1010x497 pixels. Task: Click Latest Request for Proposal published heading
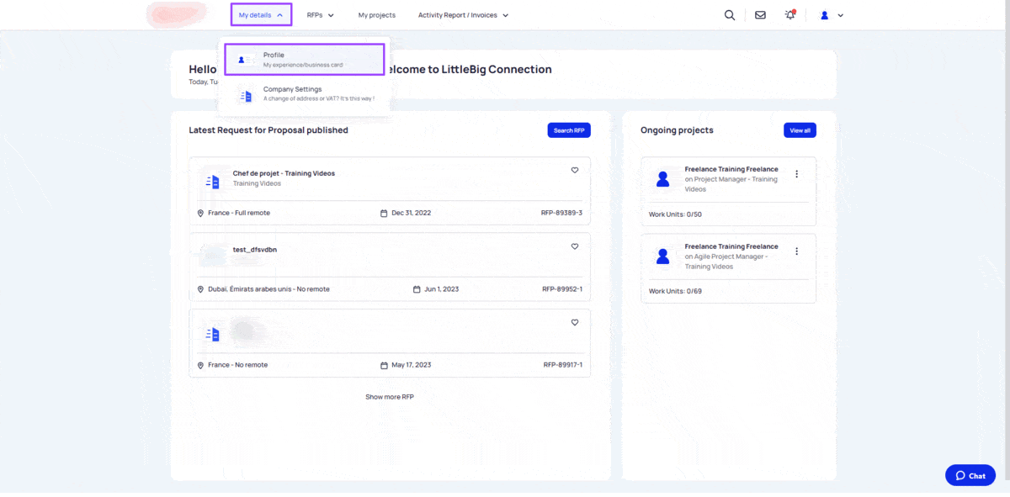pyautogui.click(x=268, y=130)
